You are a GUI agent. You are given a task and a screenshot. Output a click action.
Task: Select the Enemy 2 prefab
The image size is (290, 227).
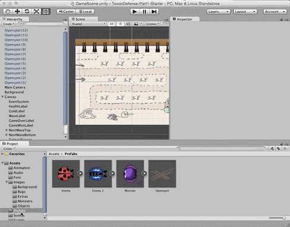coord(98,174)
